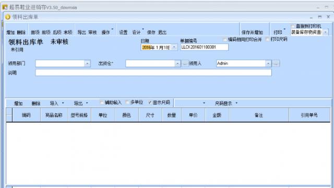Image resolution: width=334 pixels, height=188 pixels.
Task: Click the 退出 exit button
Action: coord(162,32)
